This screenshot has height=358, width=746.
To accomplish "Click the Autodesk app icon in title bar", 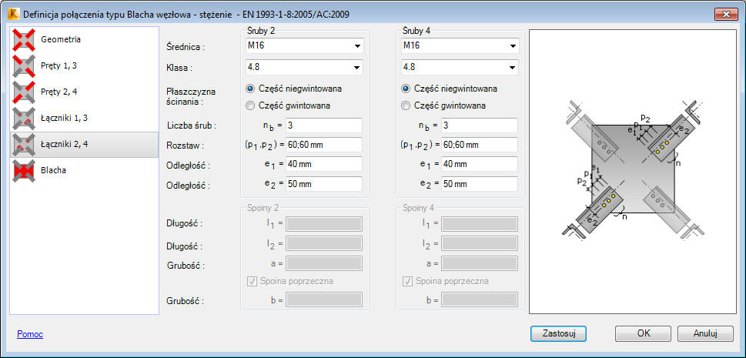I will 13,15.
